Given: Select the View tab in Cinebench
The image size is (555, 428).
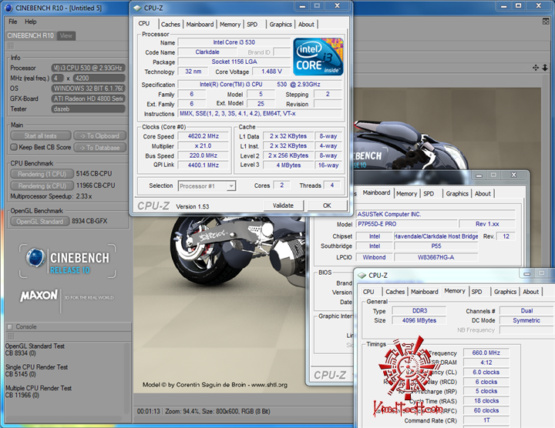Looking at the screenshot, I should [66, 35].
